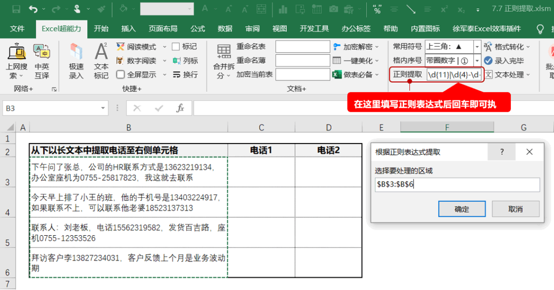Click the Save icon in quick access toolbar
This screenshot has height=290, width=554.
(x=16, y=10)
